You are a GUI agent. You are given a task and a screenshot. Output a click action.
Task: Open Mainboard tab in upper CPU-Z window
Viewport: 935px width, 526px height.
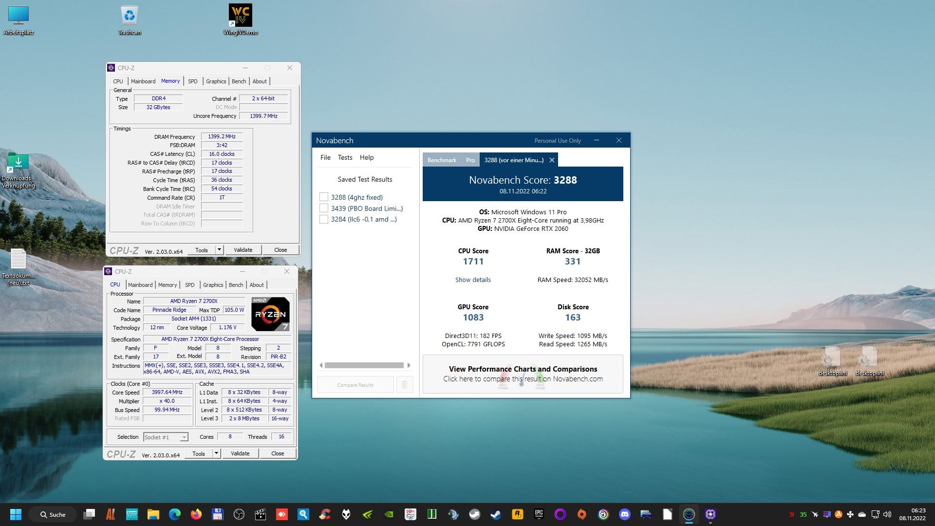143,81
